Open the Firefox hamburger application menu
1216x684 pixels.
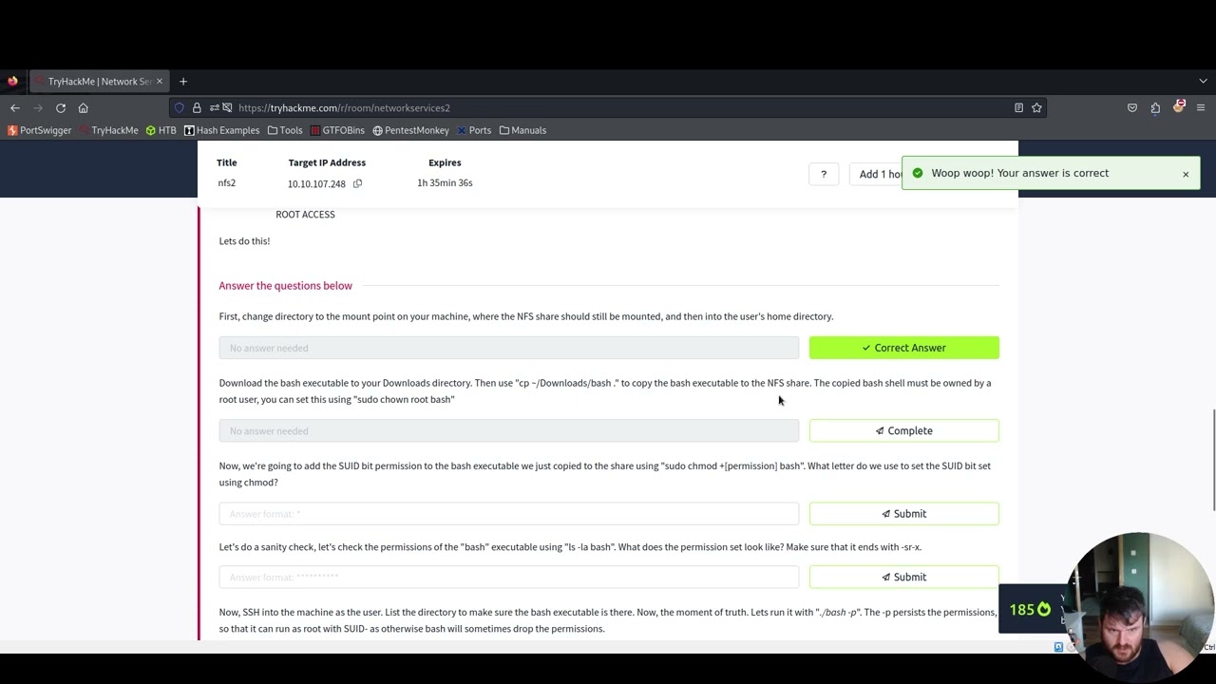point(1201,108)
